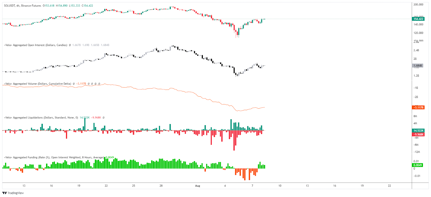Screen dimensions: 431x197
Task: Click the open value O153.618 in the legend
Action: 48,6
